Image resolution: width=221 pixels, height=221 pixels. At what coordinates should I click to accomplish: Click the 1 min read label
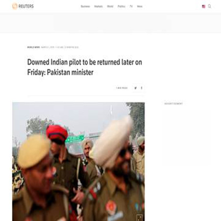(122, 88)
